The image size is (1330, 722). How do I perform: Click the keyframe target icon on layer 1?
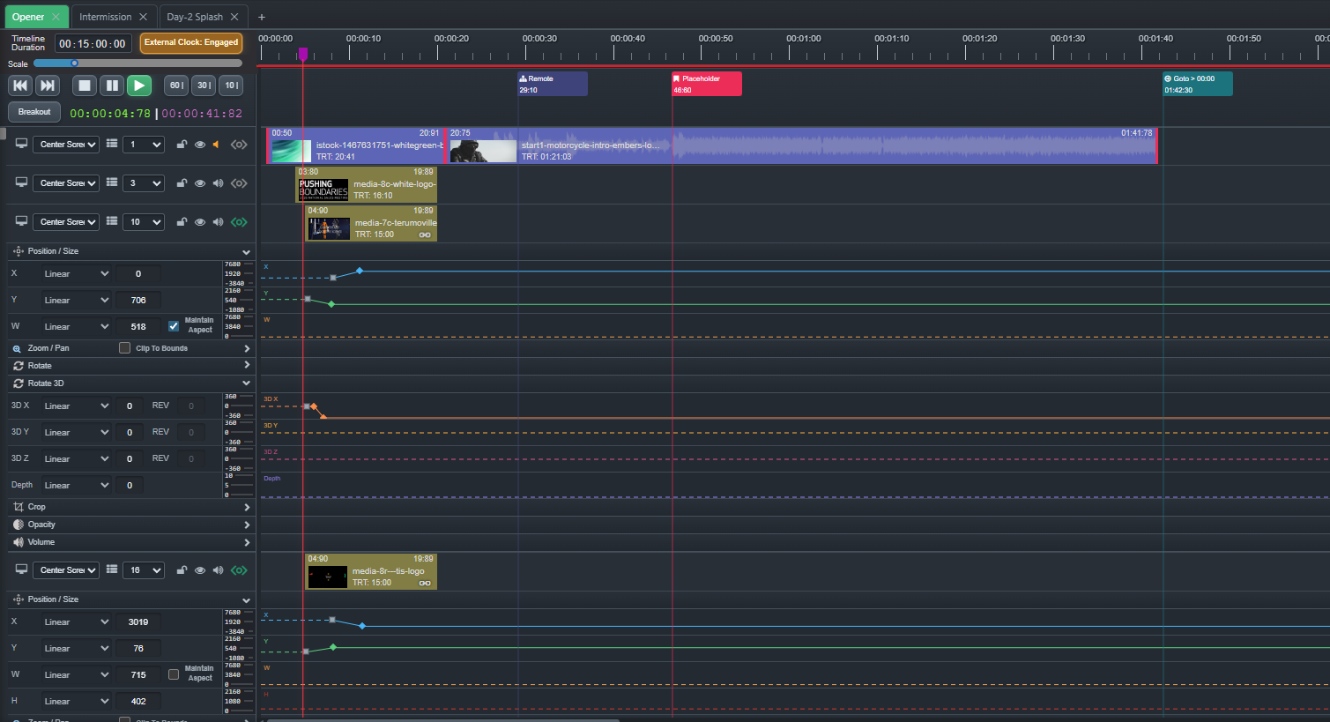tap(239, 145)
